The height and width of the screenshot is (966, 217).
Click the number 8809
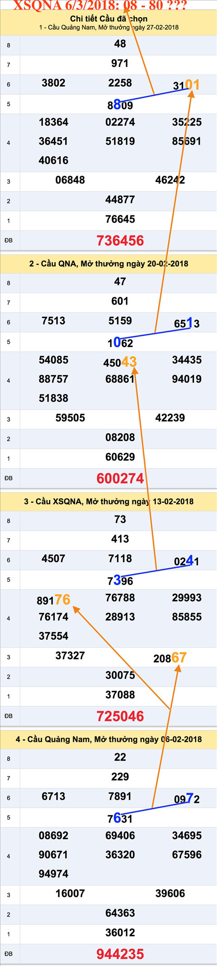tap(120, 105)
